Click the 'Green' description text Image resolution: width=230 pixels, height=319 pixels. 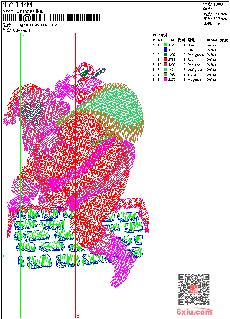[x=192, y=45]
